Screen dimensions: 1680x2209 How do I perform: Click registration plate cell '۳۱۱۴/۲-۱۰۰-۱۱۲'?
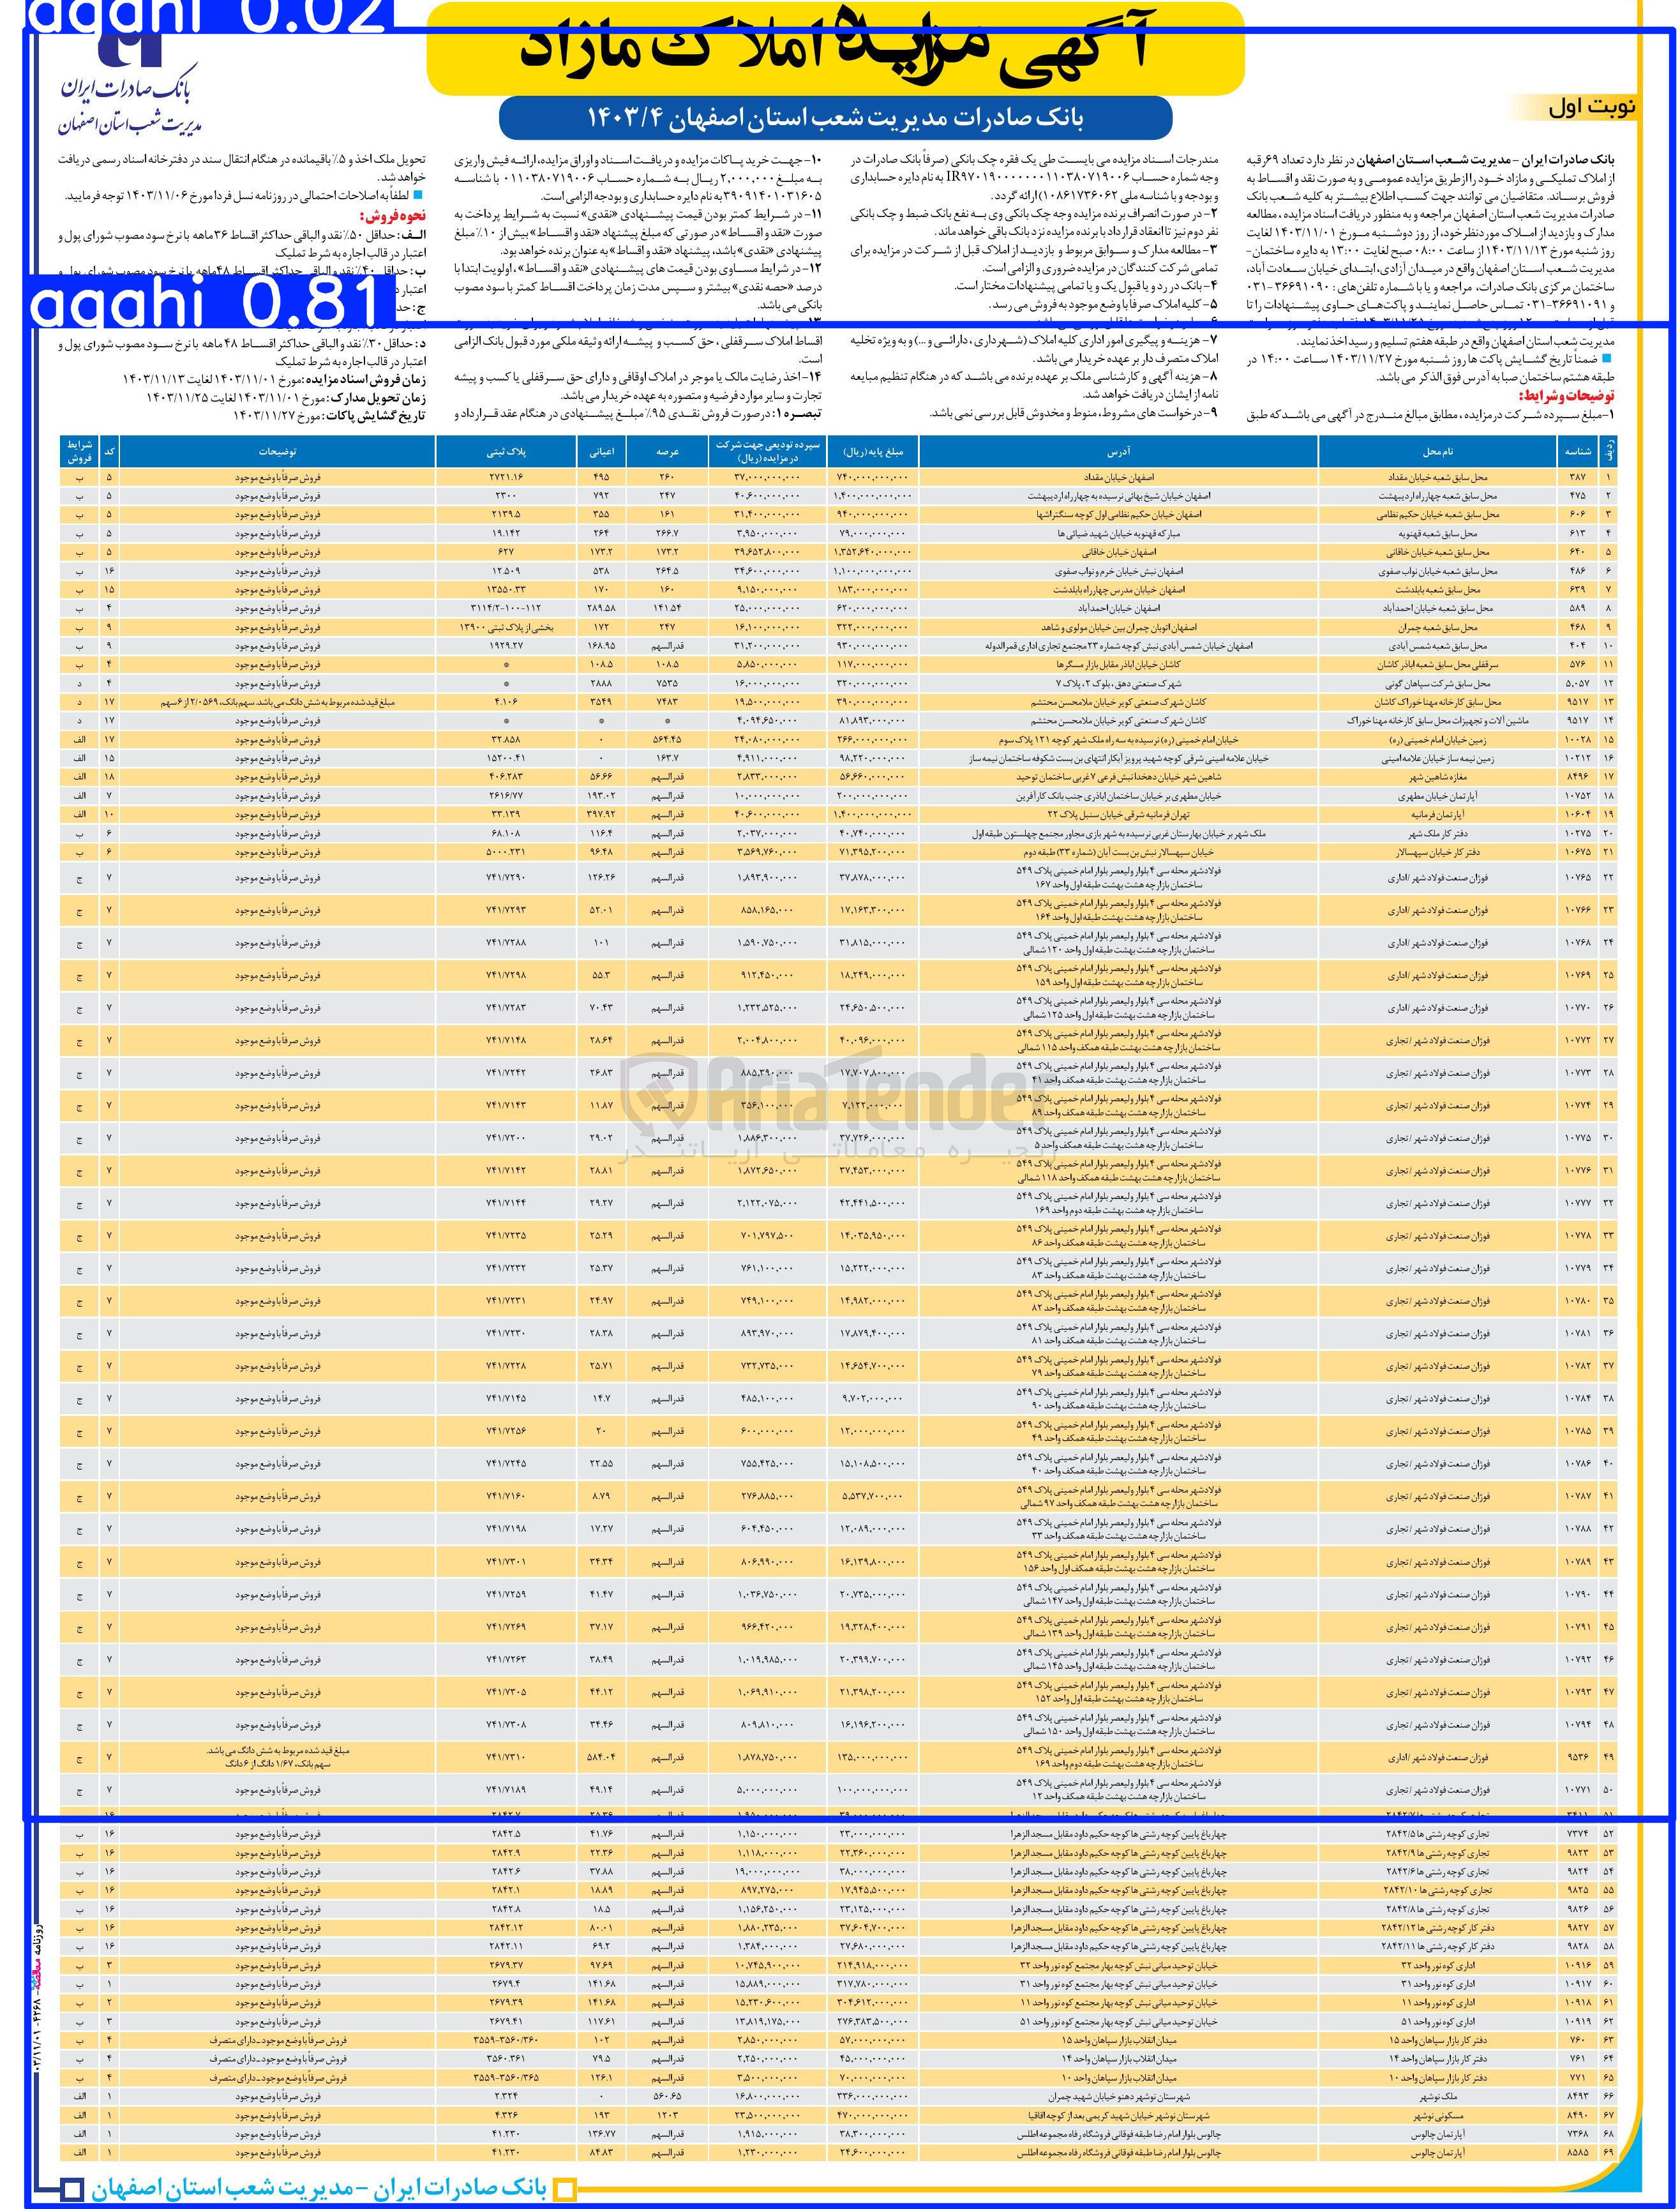(x=506, y=608)
